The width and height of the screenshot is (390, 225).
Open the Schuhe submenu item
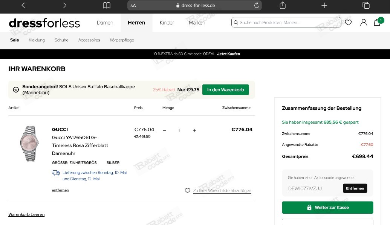[61, 40]
